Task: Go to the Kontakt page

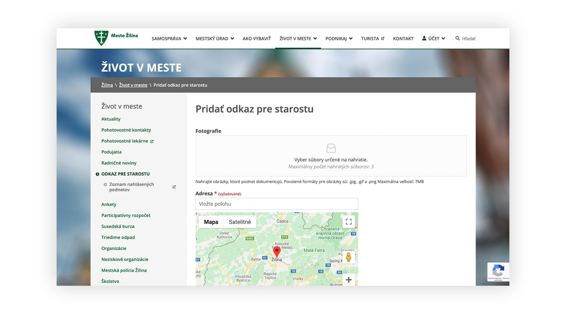Action: click(403, 39)
